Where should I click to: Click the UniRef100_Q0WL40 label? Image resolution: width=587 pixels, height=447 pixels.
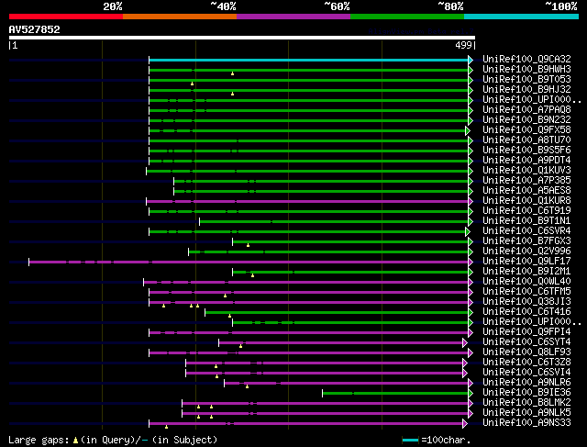526,282
